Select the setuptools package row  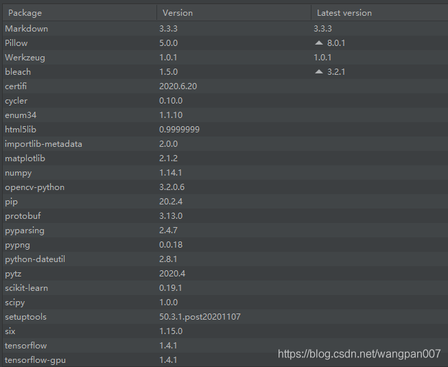pyautogui.click(x=25, y=317)
